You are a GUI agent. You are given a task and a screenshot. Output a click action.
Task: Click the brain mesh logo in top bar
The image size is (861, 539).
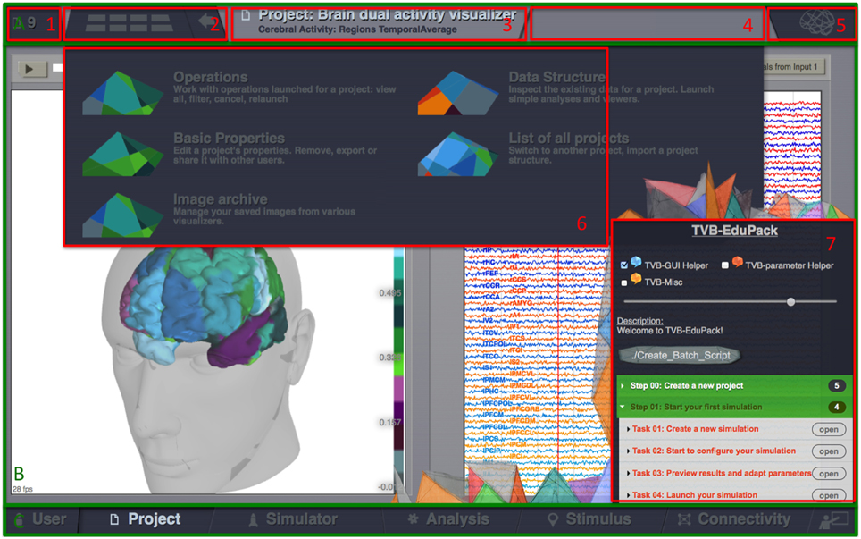(816, 22)
